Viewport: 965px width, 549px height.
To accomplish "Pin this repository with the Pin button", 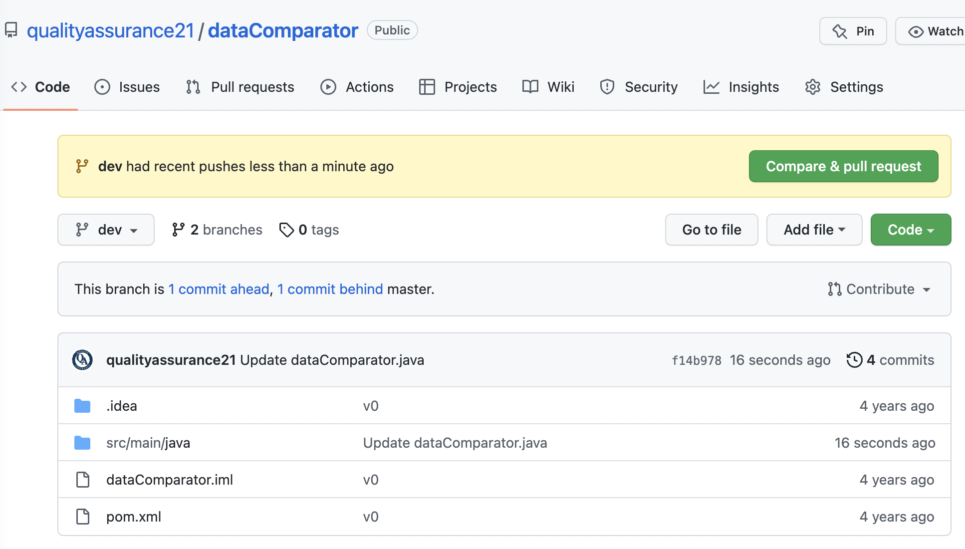I will point(853,31).
